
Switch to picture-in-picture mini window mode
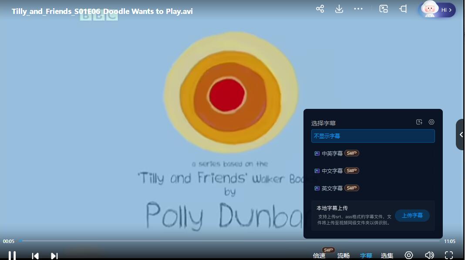384,9
